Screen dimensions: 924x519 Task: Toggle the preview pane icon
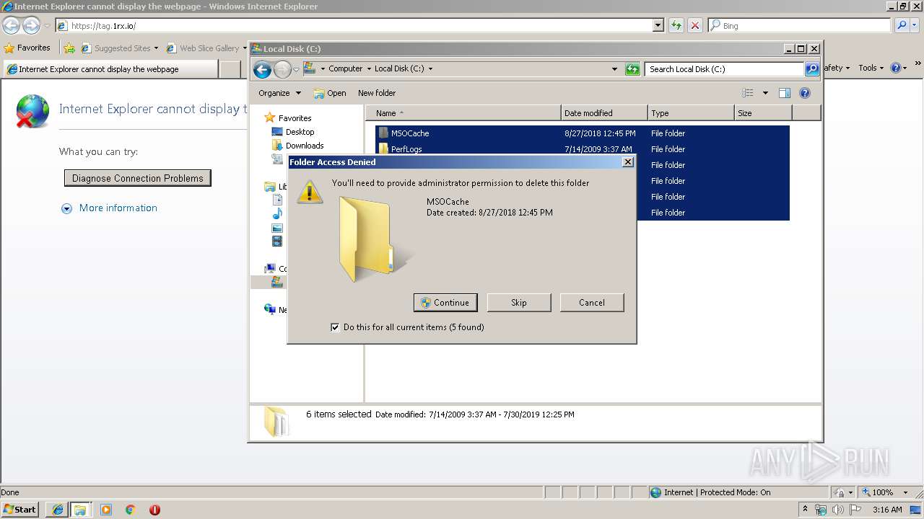coord(785,93)
